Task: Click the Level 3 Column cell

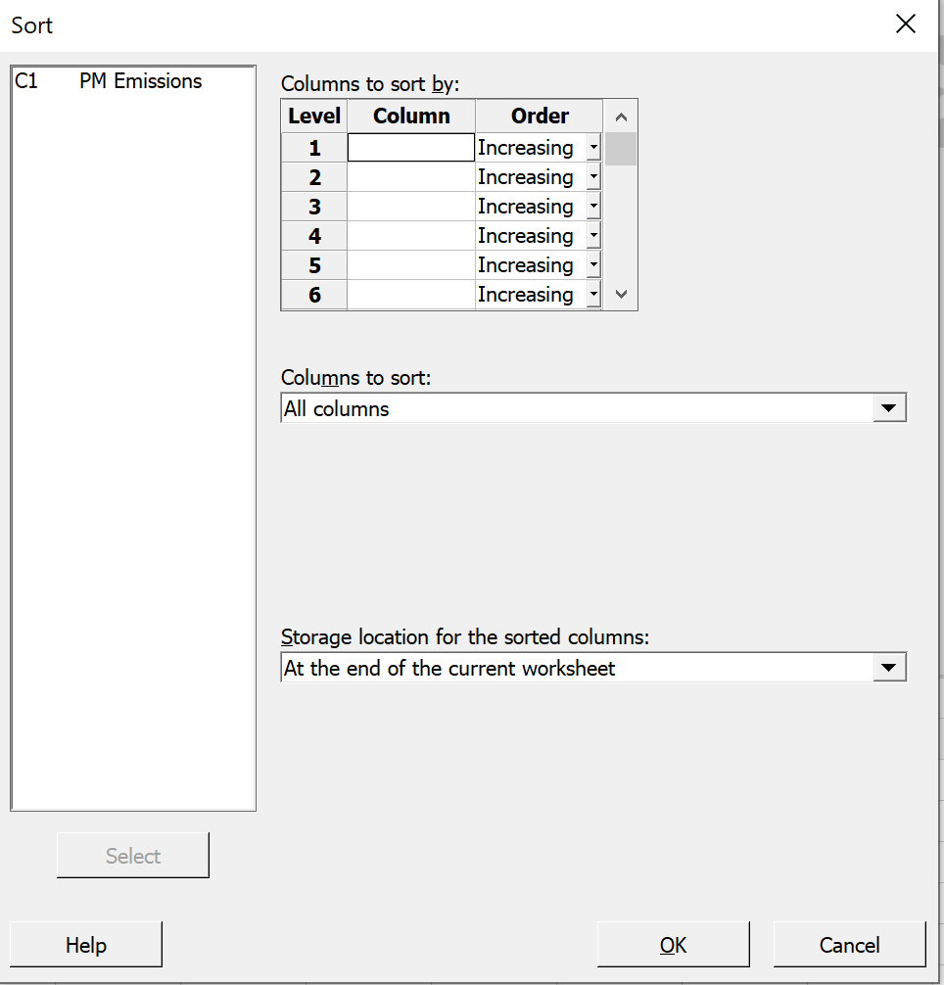Action: tap(410, 206)
